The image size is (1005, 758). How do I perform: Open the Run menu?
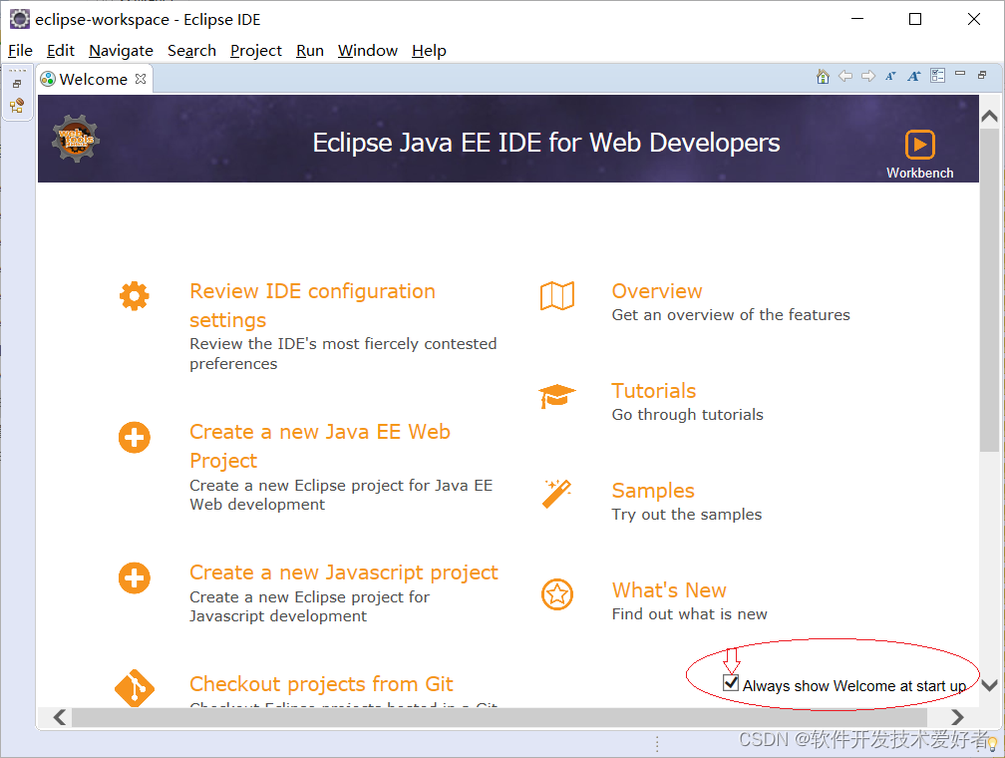click(x=309, y=51)
